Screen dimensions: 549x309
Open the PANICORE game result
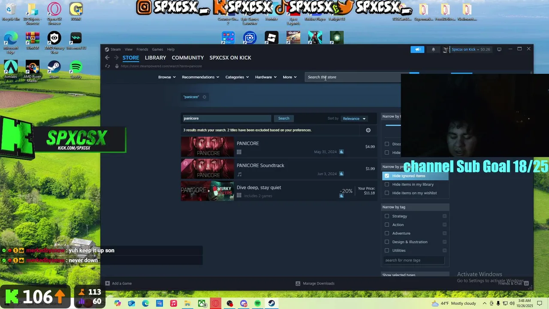[278, 146]
